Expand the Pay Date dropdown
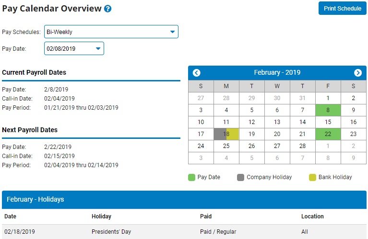 [x=74, y=48]
